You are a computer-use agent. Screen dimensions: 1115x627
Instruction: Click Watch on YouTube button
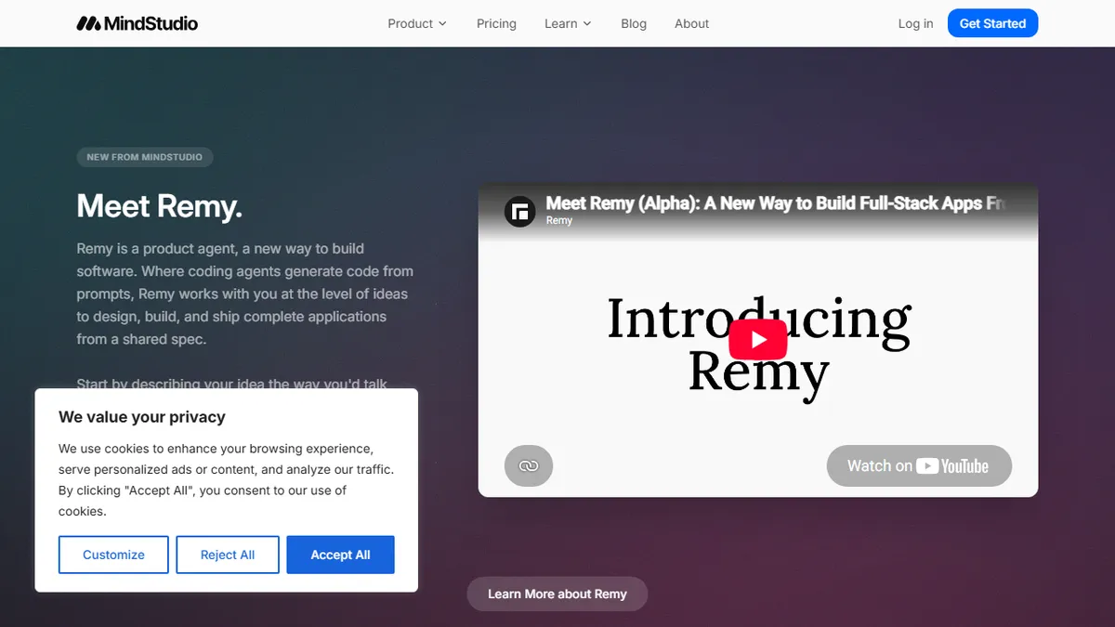click(919, 465)
